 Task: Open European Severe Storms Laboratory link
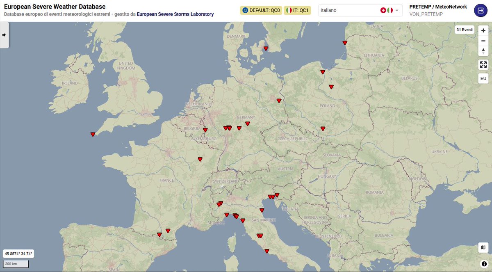click(175, 14)
